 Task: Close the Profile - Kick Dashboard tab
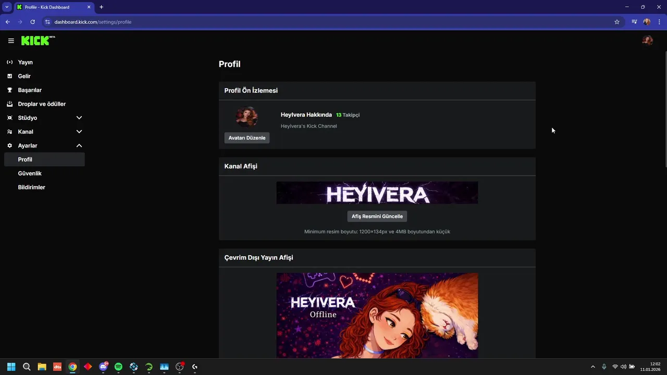tap(89, 7)
